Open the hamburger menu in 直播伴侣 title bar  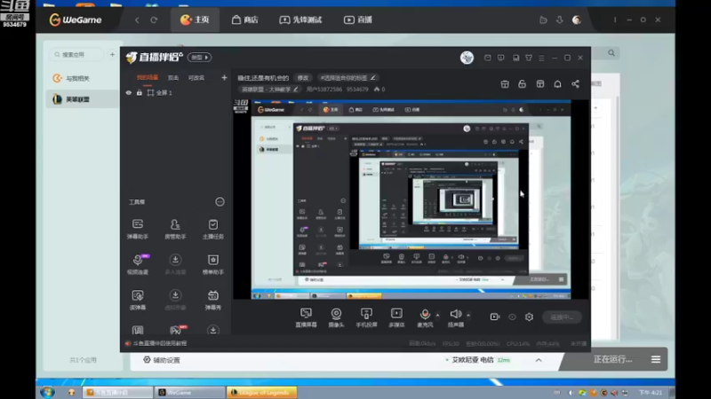(x=541, y=58)
